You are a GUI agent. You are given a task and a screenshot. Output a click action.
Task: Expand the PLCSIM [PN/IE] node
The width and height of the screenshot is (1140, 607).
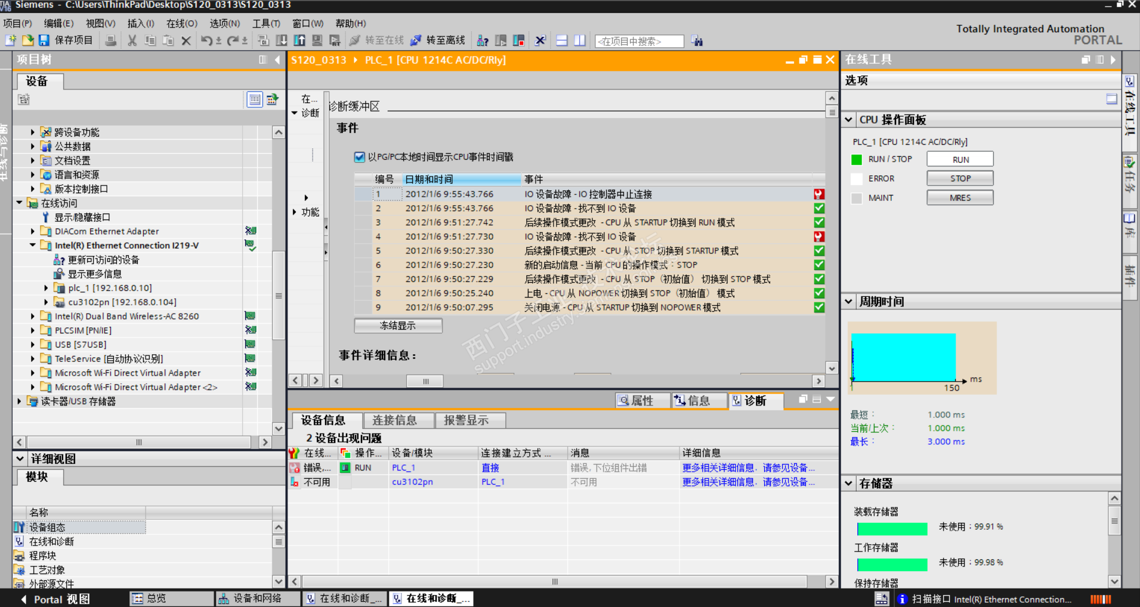(33, 330)
